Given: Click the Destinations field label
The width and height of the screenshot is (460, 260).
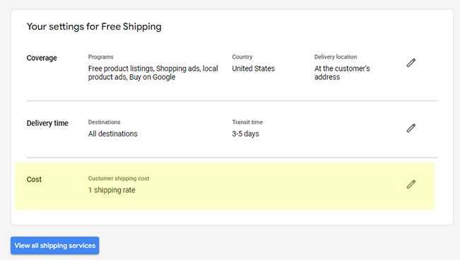Looking at the screenshot, I should coord(104,122).
